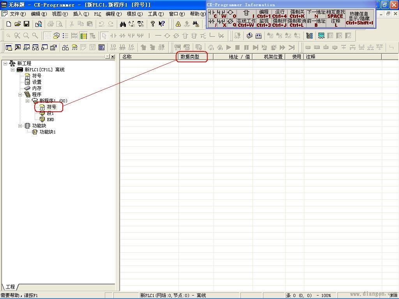The image size is (399, 299).
Task: Click the yellow warning triangle toolbar icon
Action: coord(178,24)
